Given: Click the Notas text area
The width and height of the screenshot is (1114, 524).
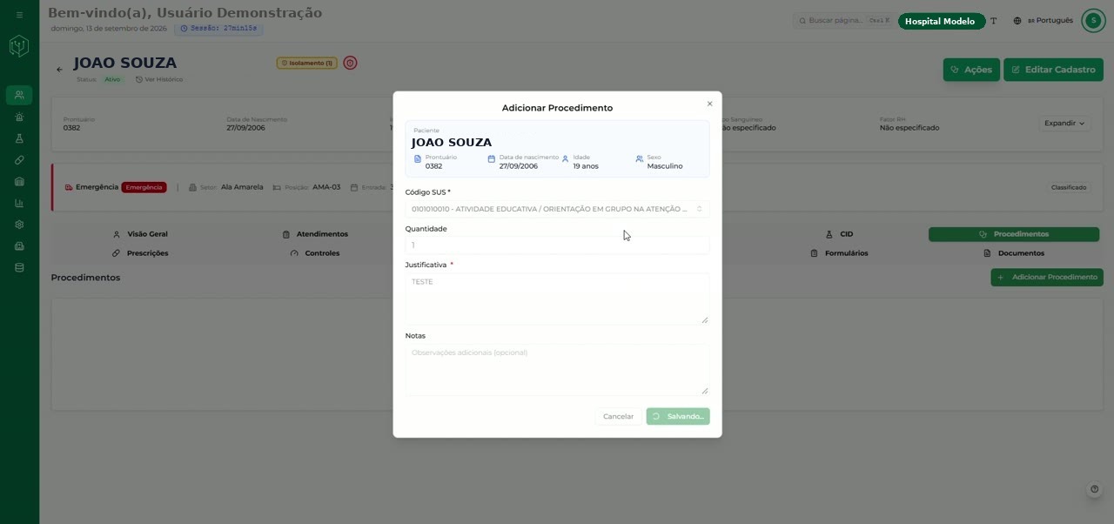Looking at the screenshot, I should 557,369.
